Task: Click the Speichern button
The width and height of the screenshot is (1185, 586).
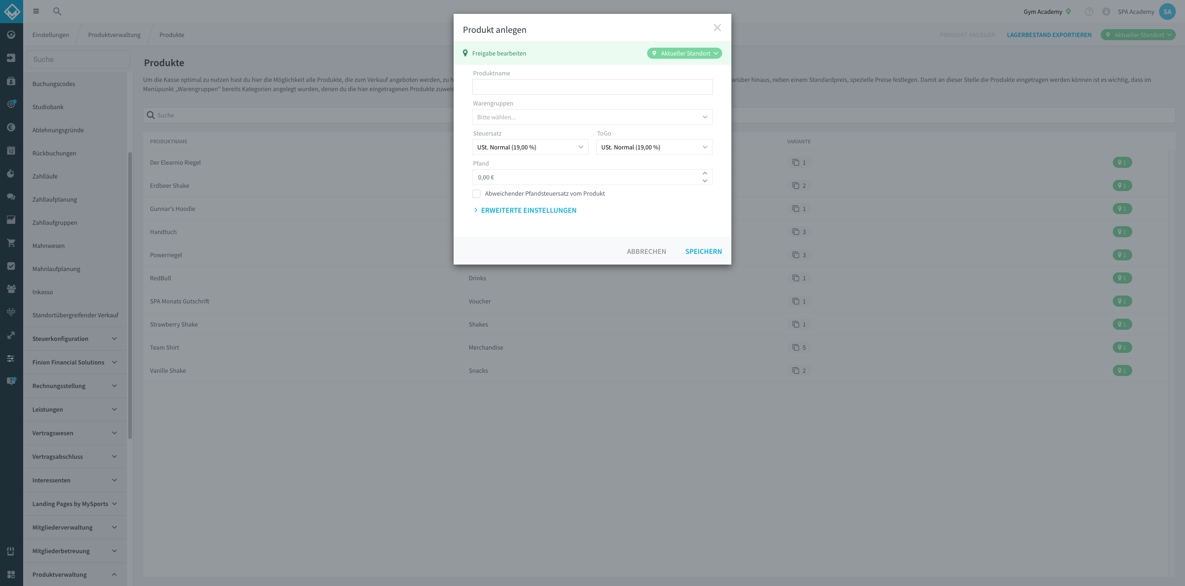Action: pos(703,252)
